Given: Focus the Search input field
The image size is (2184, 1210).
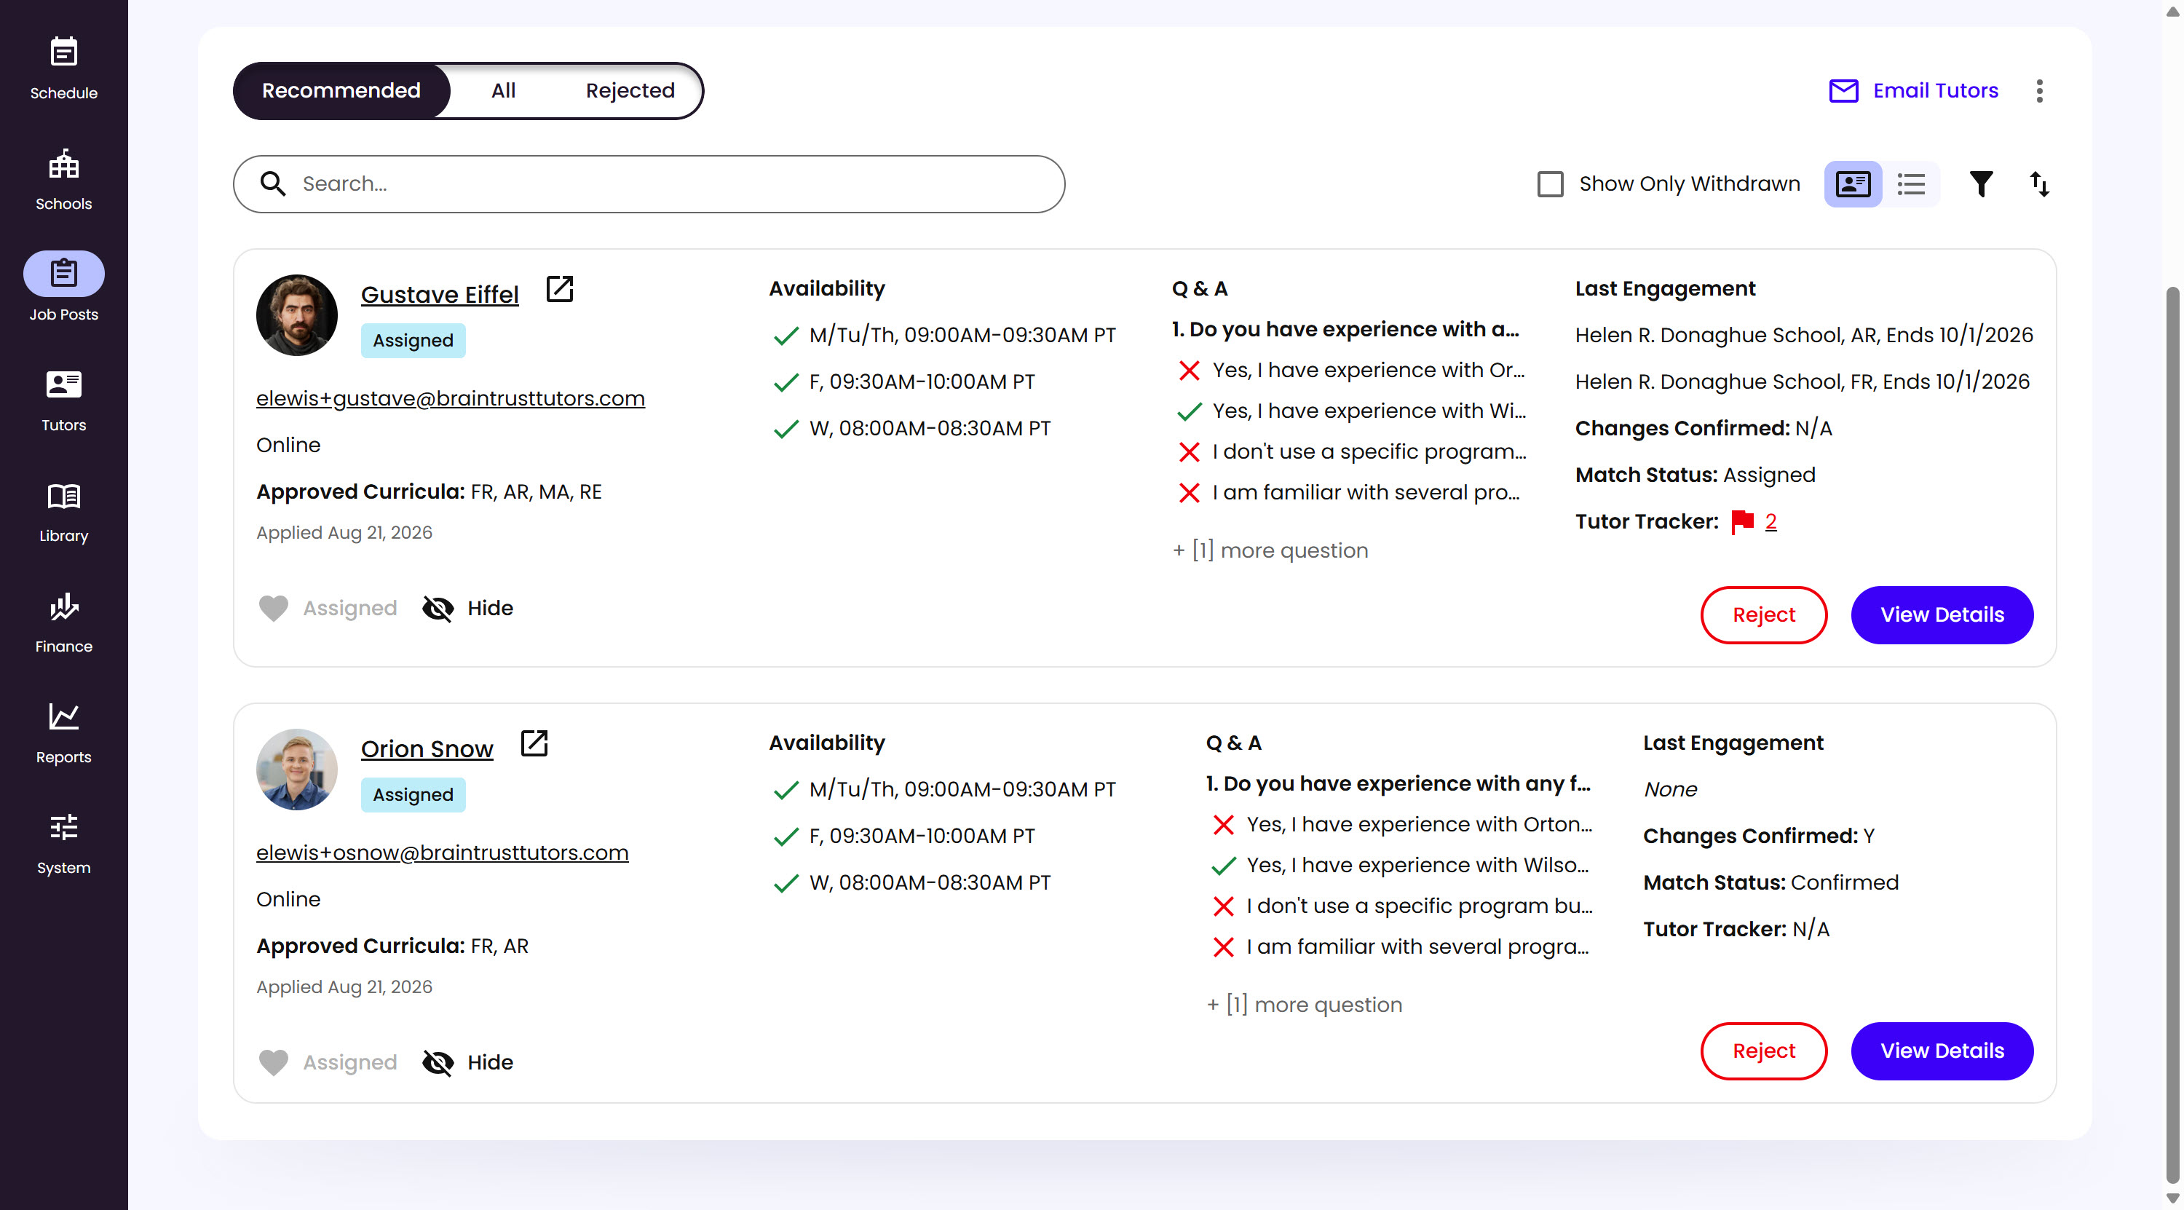Looking at the screenshot, I should click(x=649, y=184).
